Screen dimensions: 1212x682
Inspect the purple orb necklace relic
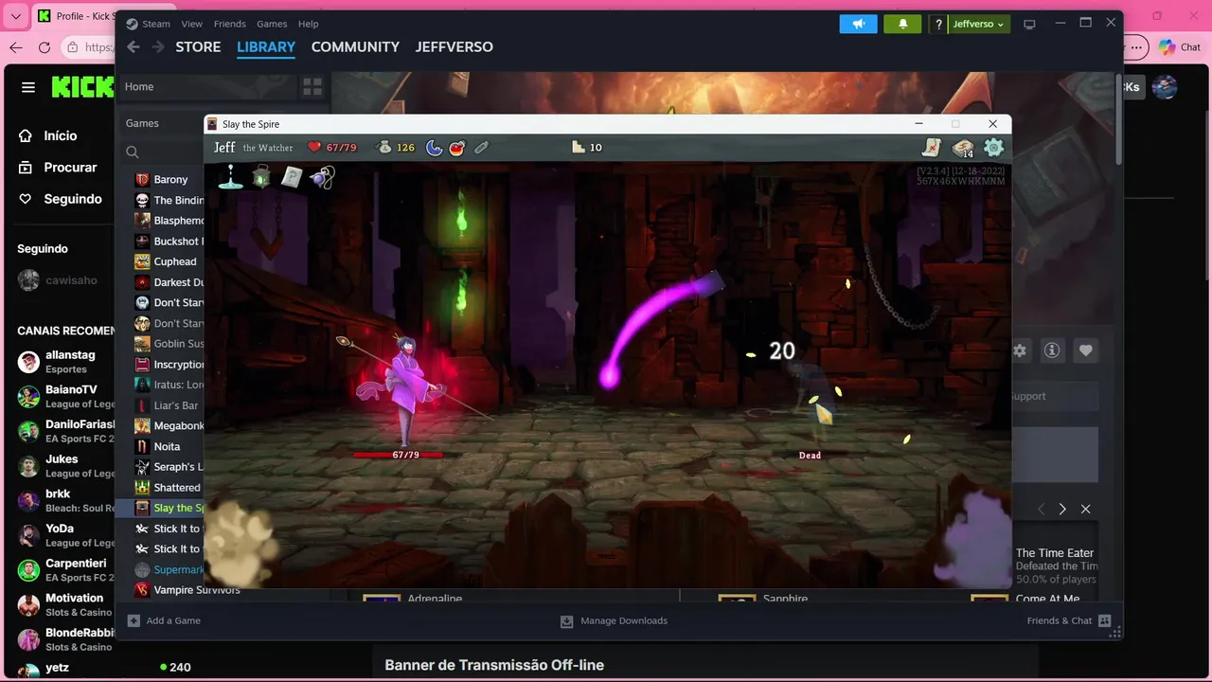point(322,177)
